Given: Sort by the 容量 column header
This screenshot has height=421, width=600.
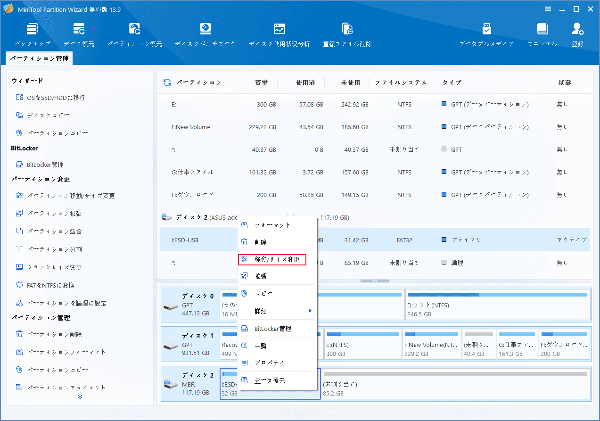Looking at the screenshot, I should click(262, 83).
